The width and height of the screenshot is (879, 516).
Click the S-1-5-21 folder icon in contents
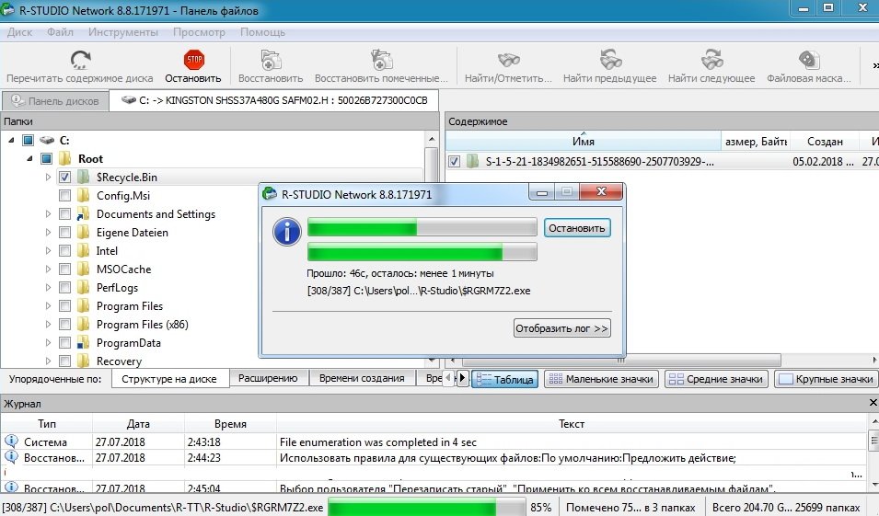[472, 161]
